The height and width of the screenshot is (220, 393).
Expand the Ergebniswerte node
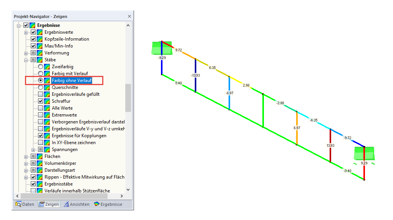pyautogui.click(x=26, y=33)
